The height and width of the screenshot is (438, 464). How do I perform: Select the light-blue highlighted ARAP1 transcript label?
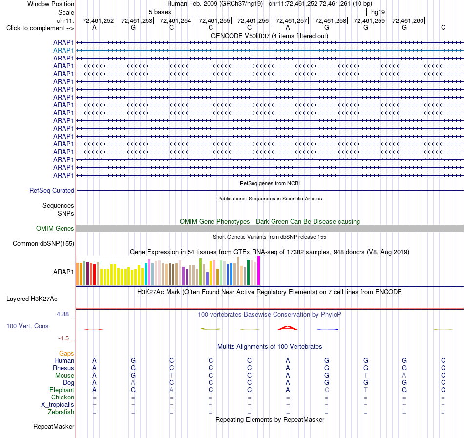click(x=63, y=51)
